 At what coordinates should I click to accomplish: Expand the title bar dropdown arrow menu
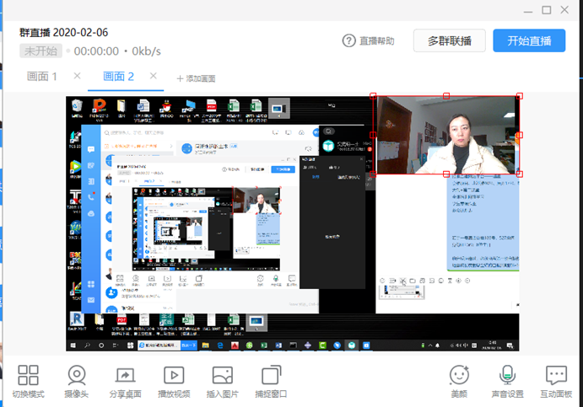point(527,10)
